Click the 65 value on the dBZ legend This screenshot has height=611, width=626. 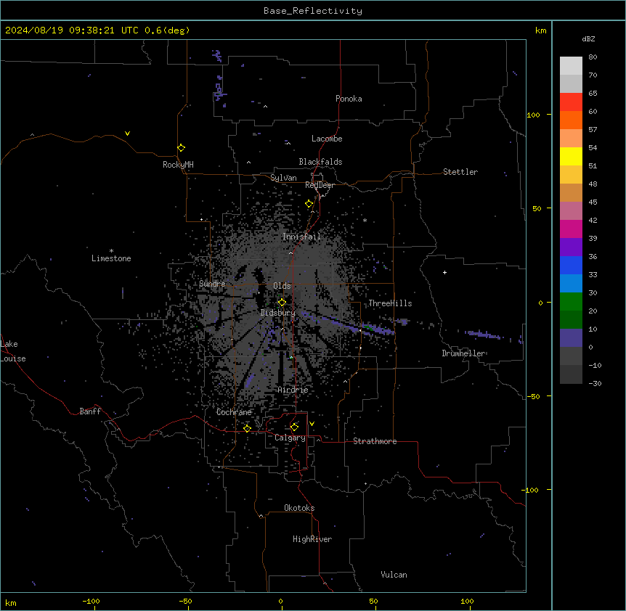(593, 94)
